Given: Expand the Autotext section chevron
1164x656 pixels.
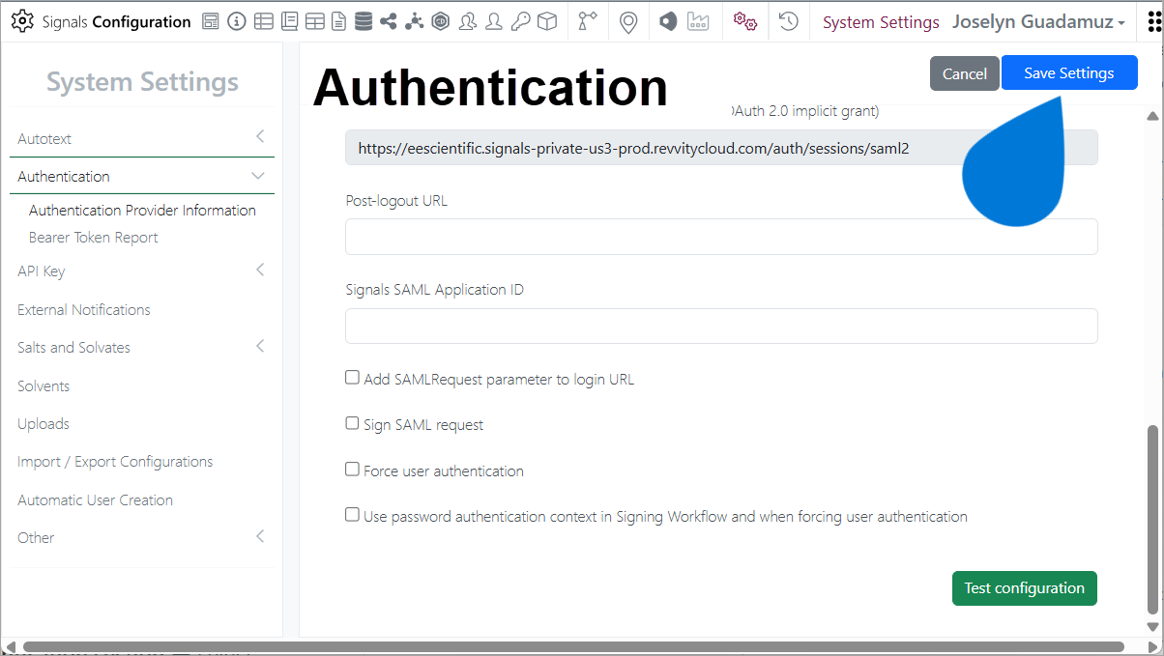Looking at the screenshot, I should point(259,137).
